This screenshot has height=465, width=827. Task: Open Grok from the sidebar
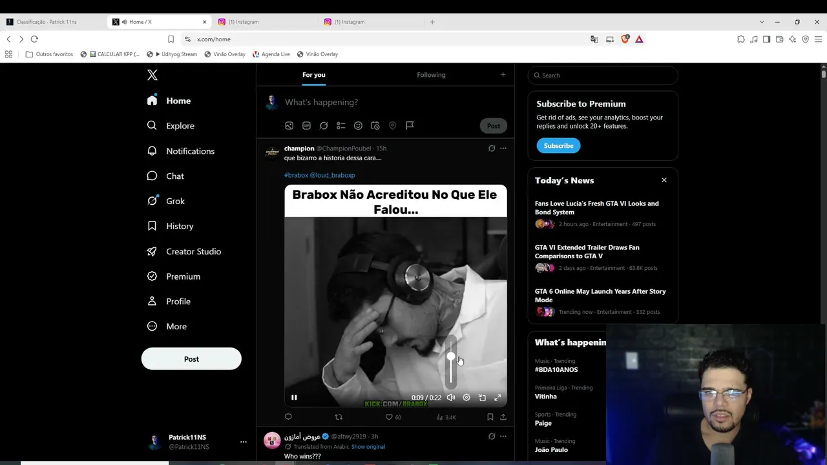click(165, 201)
